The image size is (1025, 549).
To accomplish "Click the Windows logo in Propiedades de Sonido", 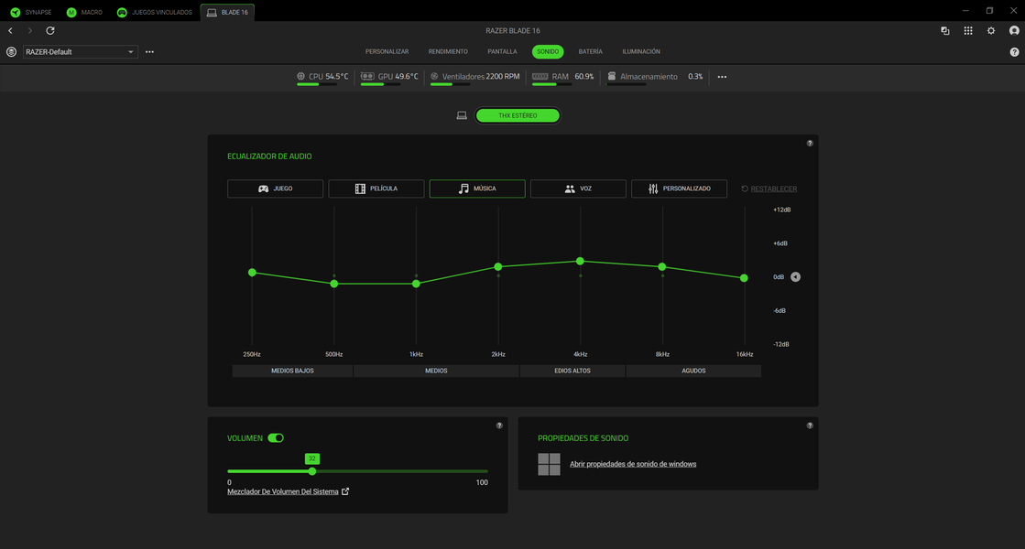I will tap(549, 464).
